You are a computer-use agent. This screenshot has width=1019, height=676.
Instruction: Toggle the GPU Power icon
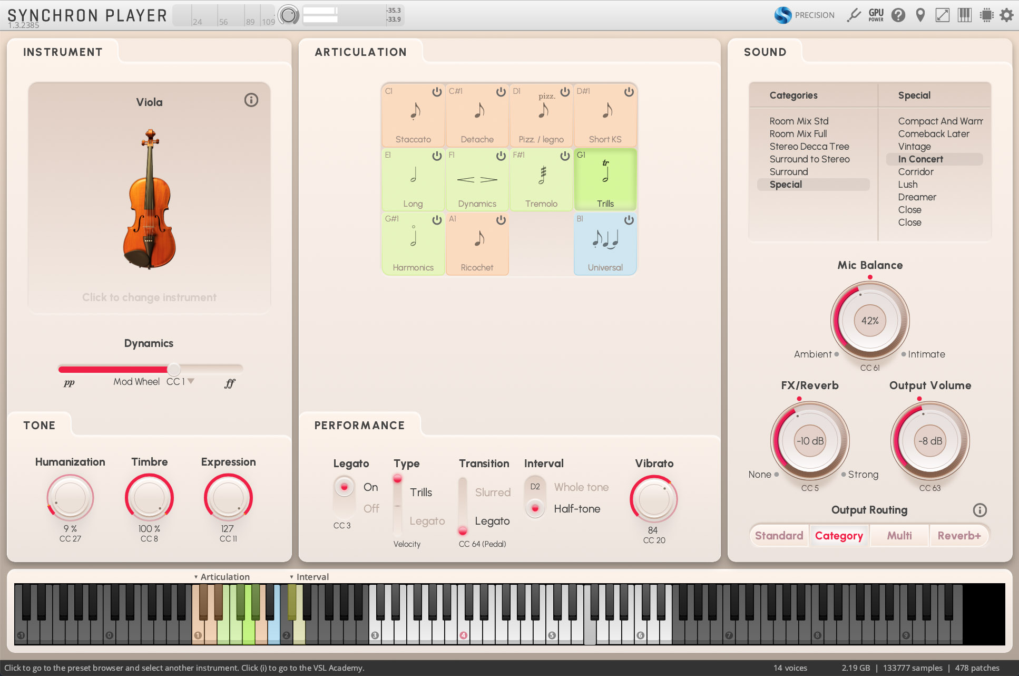click(x=876, y=15)
